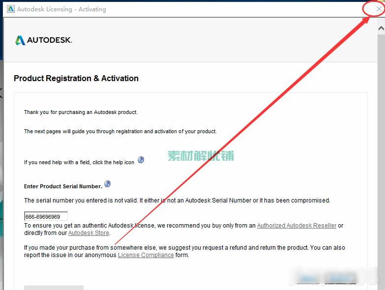This screenshot has height=290, width=385.
Task: Select the 'Thank you for purchasing an Autodesk product.' text
Action: 81,113
